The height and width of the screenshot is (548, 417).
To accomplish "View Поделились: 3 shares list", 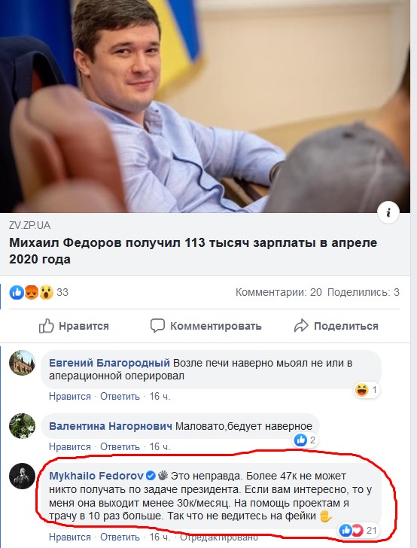I will [x=364, y=292].
